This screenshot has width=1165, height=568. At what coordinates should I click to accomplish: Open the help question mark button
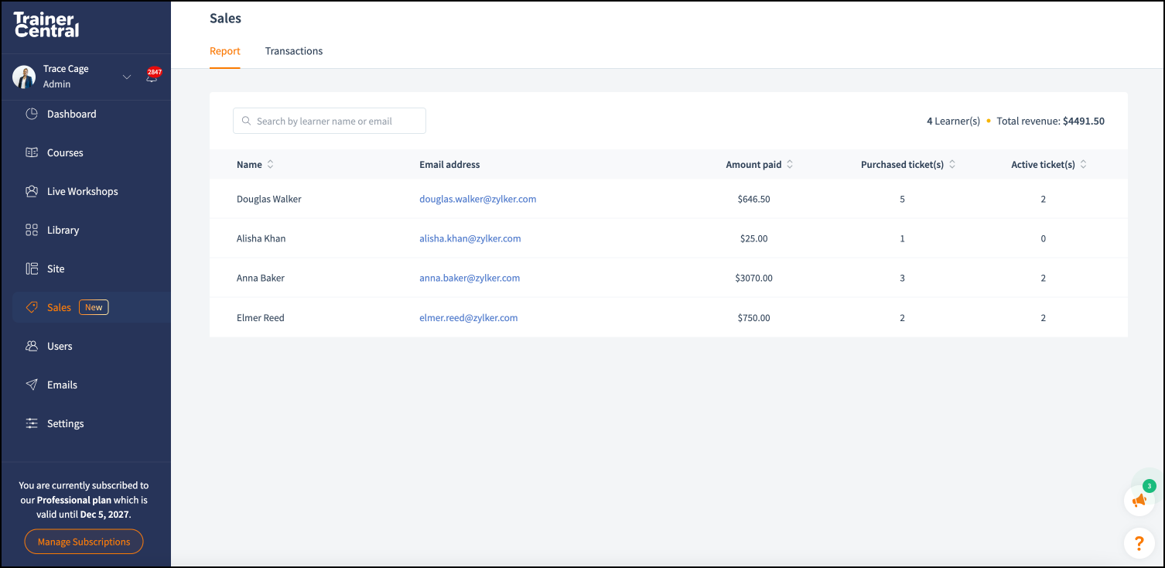[x=1139, y=542]
